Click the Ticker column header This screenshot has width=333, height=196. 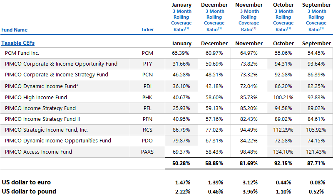click(x=147, y=30)
